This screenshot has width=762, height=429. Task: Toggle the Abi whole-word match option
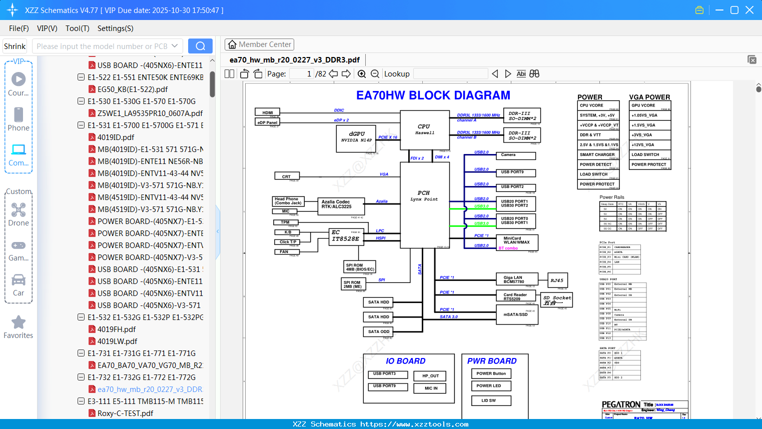(x=521, y=73)
